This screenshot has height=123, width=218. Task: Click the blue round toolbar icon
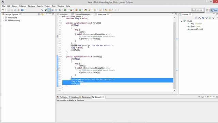(x=22, y=10)
